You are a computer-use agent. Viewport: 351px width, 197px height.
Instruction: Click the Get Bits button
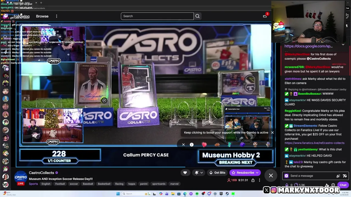217,173
